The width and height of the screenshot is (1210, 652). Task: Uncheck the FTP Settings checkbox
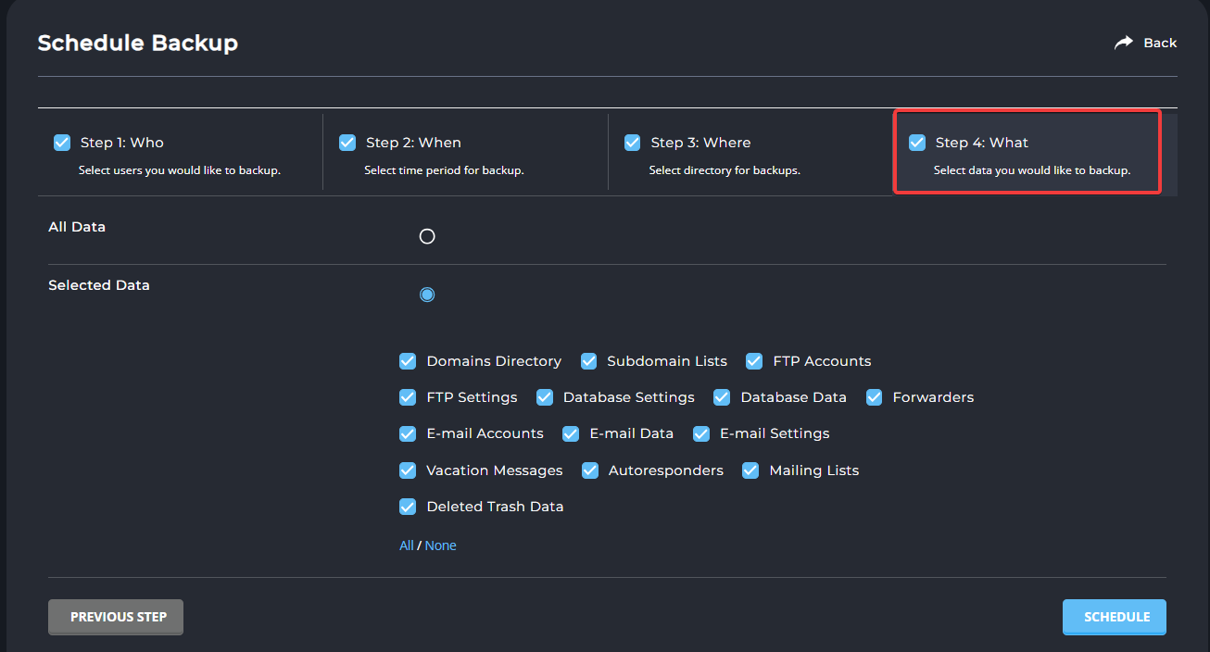point(408,397)
